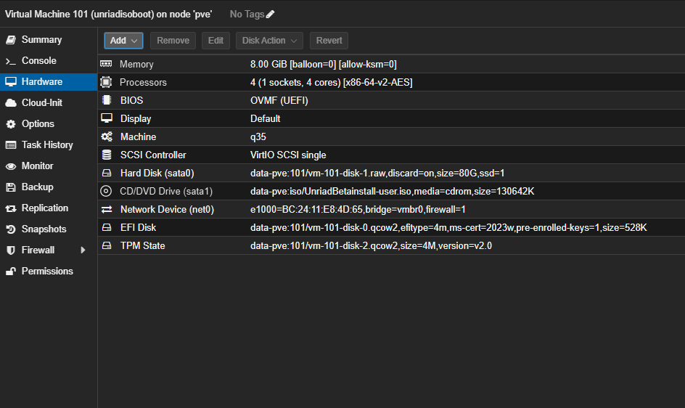Click the Virtual Machine 101 title text
The image size is (685, 408).
click(x=108, y=15)
